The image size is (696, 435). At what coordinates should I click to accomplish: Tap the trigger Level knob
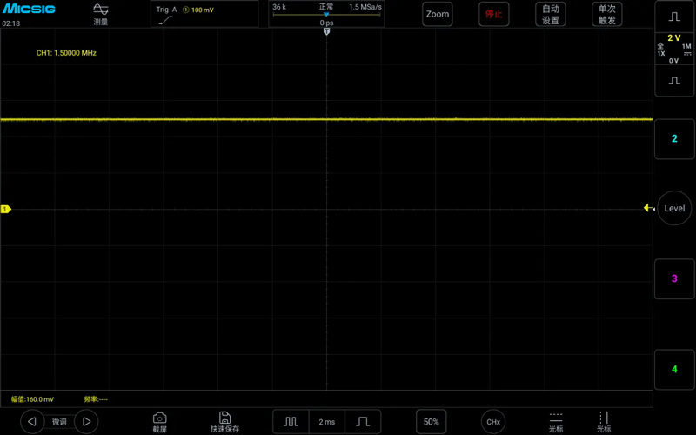[x=674, y=208]
